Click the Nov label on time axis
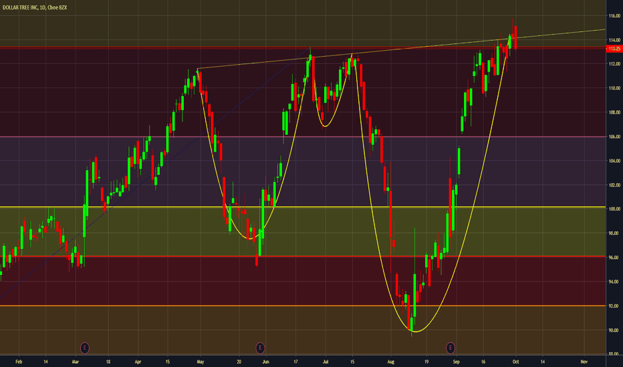 pyautogui.click(x=584, y=362)
